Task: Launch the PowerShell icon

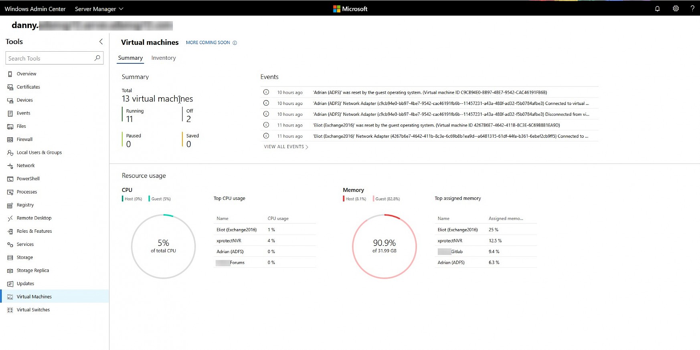Action: click(x=10, y=179)
